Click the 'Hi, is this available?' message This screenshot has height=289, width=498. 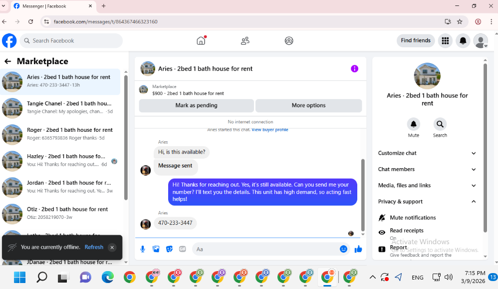tap(182, 152)
